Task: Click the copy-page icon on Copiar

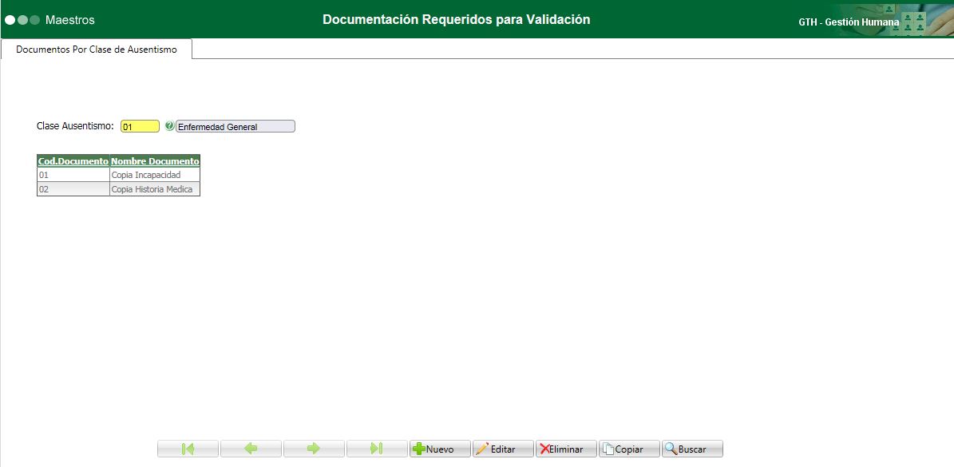Action: pos(608,448)
